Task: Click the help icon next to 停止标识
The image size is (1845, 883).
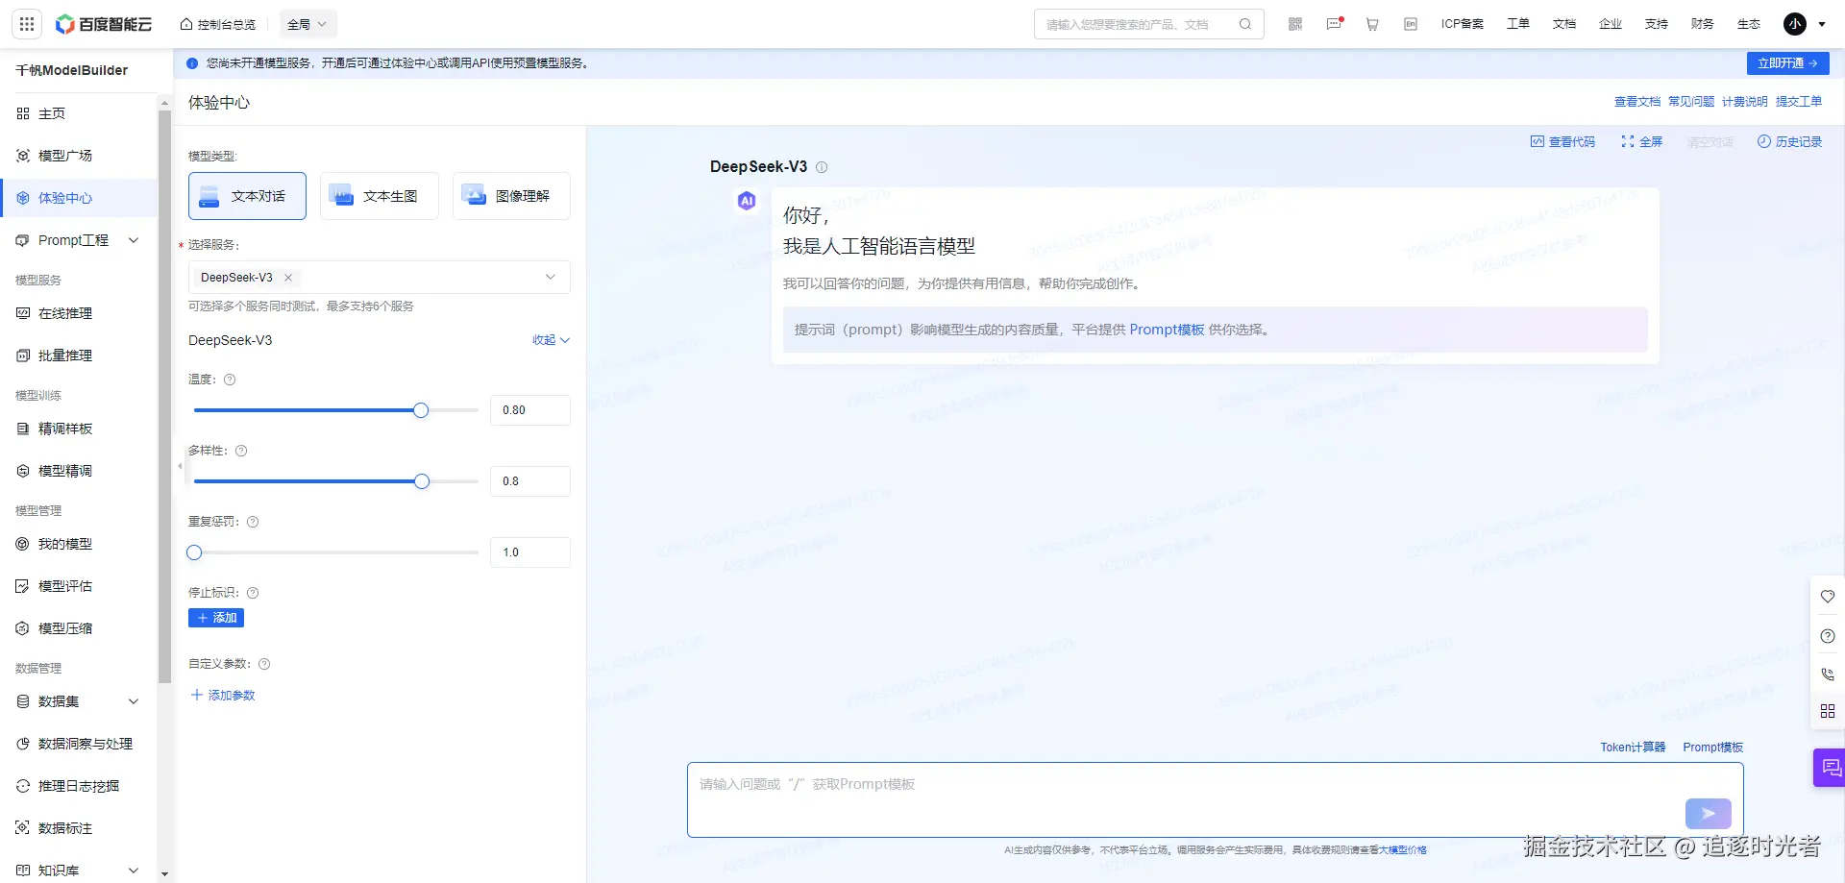Action: click(253, 593)
